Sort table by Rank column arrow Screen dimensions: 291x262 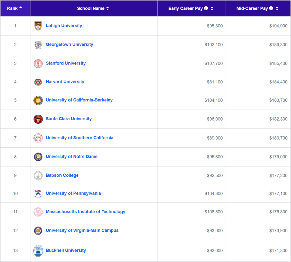[x=21, y=8]
